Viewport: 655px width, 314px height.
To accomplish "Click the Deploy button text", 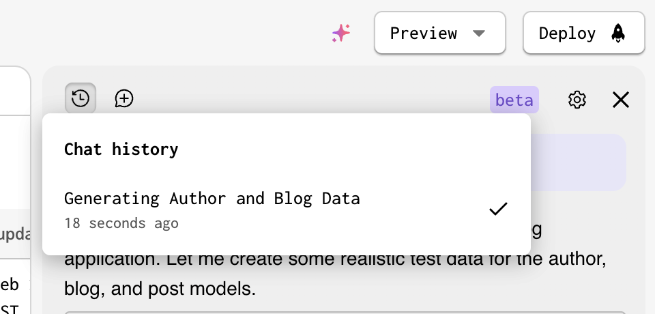I will coord(567,33).
